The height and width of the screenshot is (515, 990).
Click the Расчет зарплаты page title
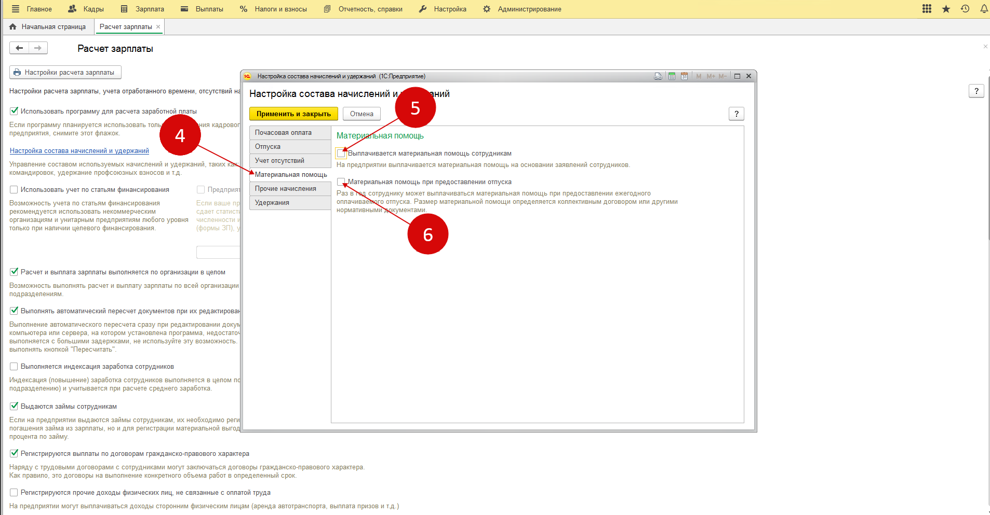115,49
